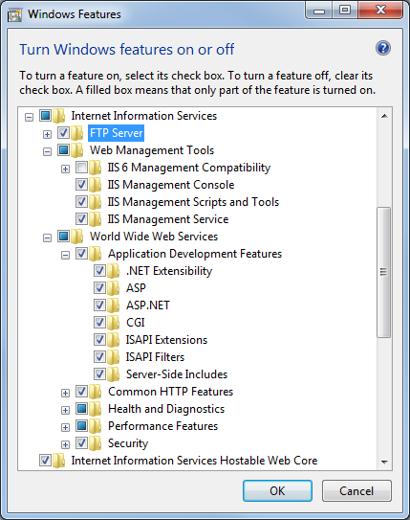Screen dimensions: 410x520
Task: Toggle the CGI checkbox
Action: coord(99,323)
